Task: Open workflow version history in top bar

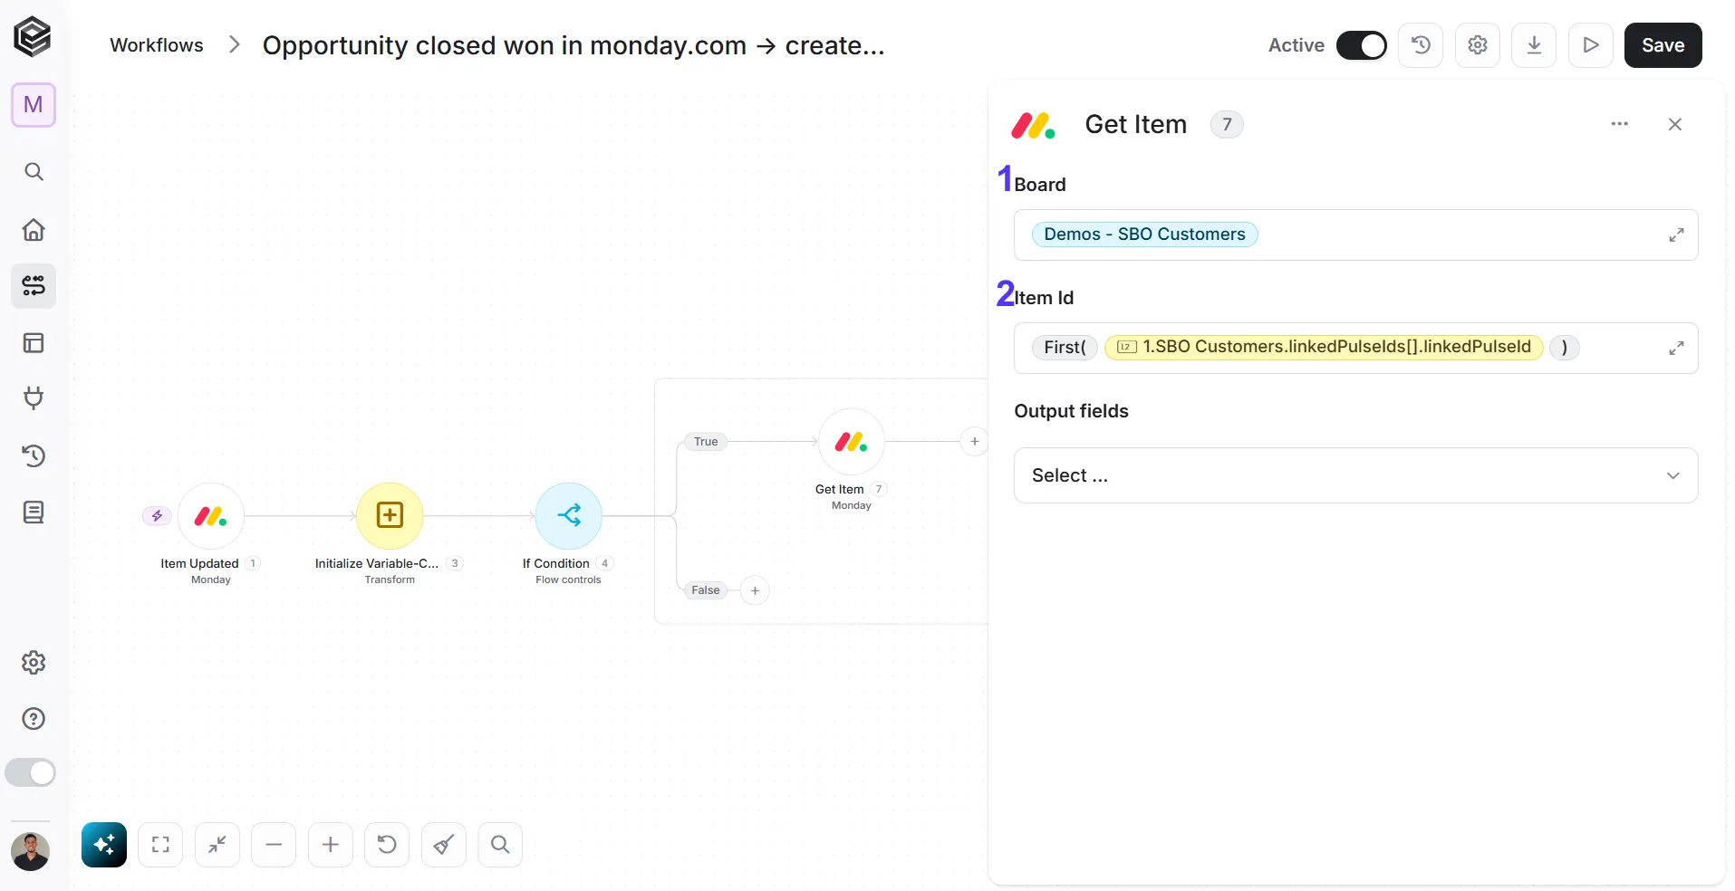Action: click(x=1421, y=45)
